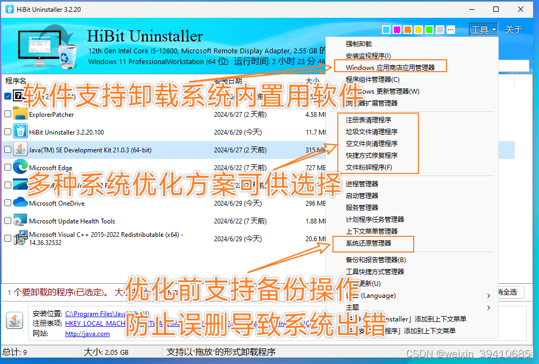This screenshot has height=364, width=539.
Task: Open the 工具 dropdown menu
Action: [x=483, y=30]
